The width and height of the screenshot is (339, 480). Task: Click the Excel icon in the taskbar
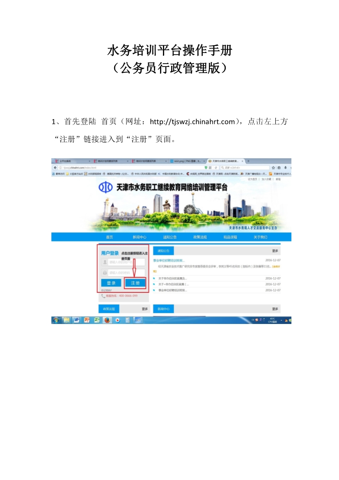[97, 320]
